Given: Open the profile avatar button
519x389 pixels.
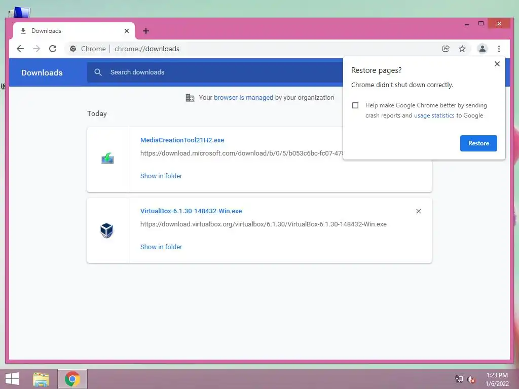Looking at the screenshot, I should point(483,49).
